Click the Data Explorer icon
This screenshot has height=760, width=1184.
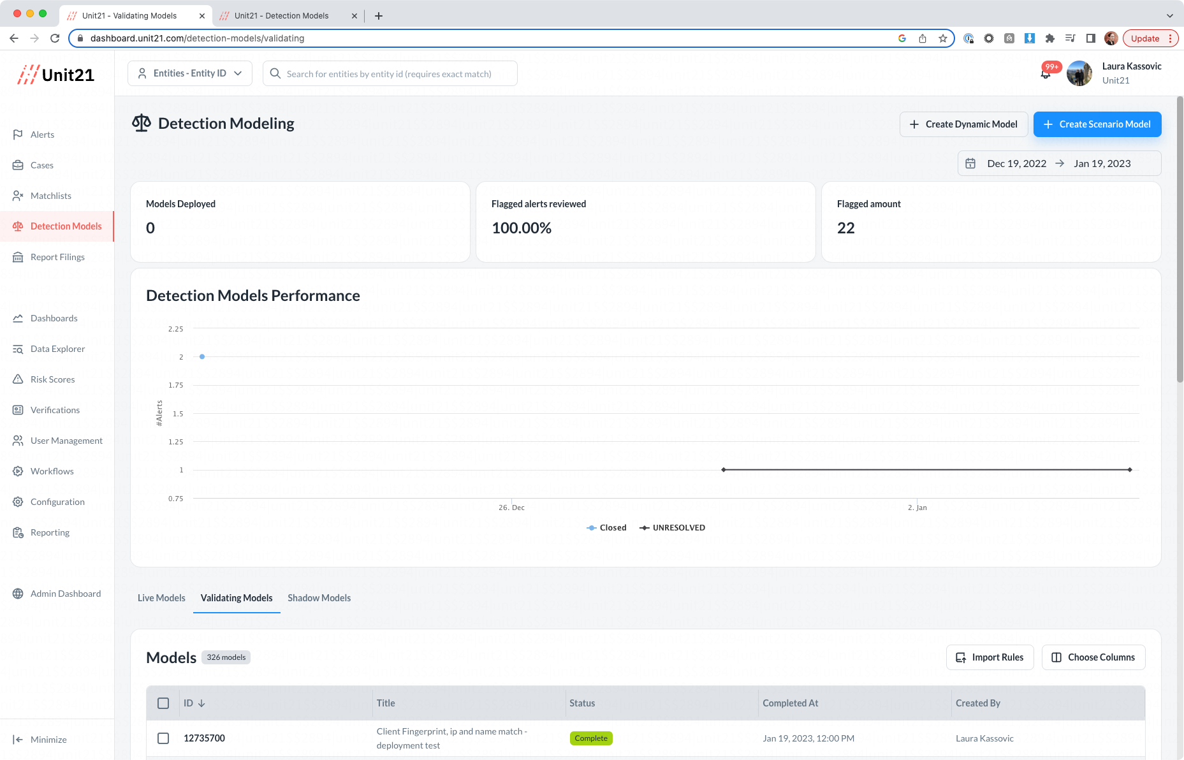(18, 349)
